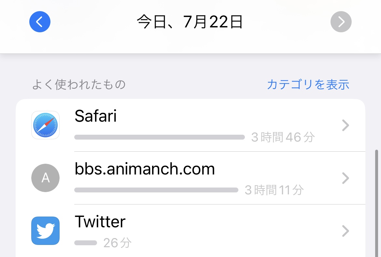This screenshot has width=381, height=257.
Task: Open the Safari app name label
Action: click(95, 116)
